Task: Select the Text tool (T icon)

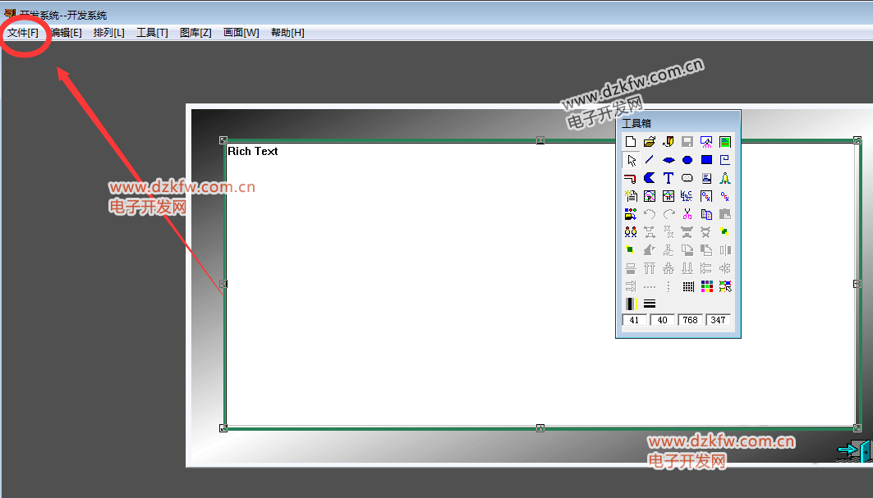Action: pos(669,178)
